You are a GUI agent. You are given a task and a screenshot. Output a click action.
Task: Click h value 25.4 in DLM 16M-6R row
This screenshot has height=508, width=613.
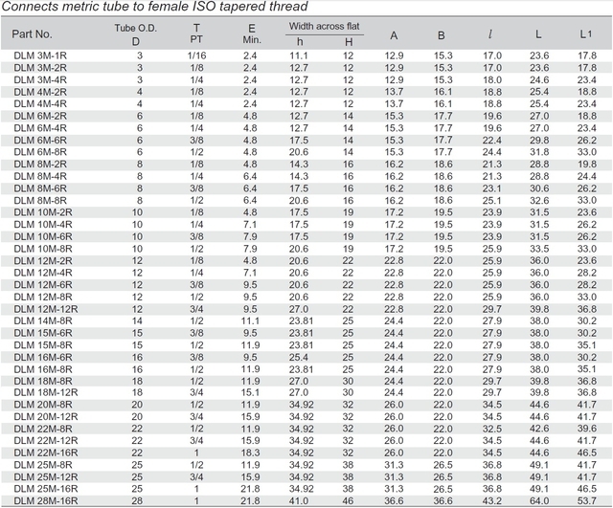pos(299,357)
